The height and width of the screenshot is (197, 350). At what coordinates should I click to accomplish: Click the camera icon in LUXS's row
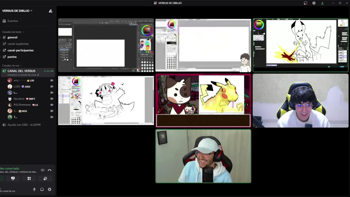[52, 86]
